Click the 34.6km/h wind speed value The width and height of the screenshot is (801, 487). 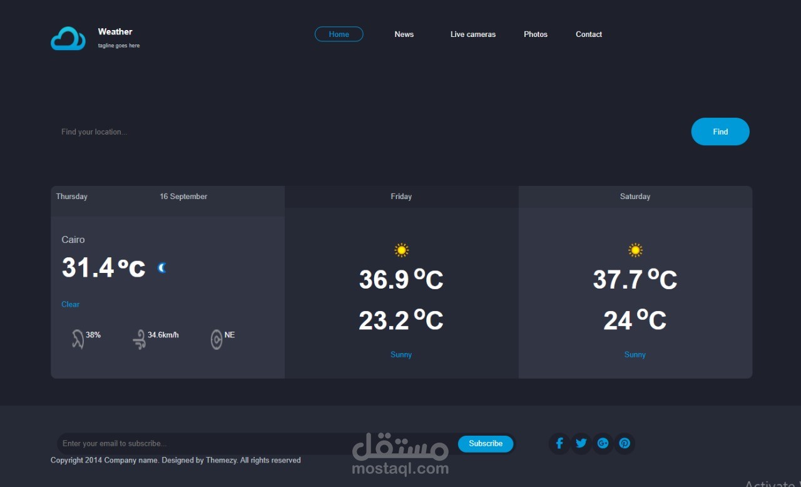(163, 335)
